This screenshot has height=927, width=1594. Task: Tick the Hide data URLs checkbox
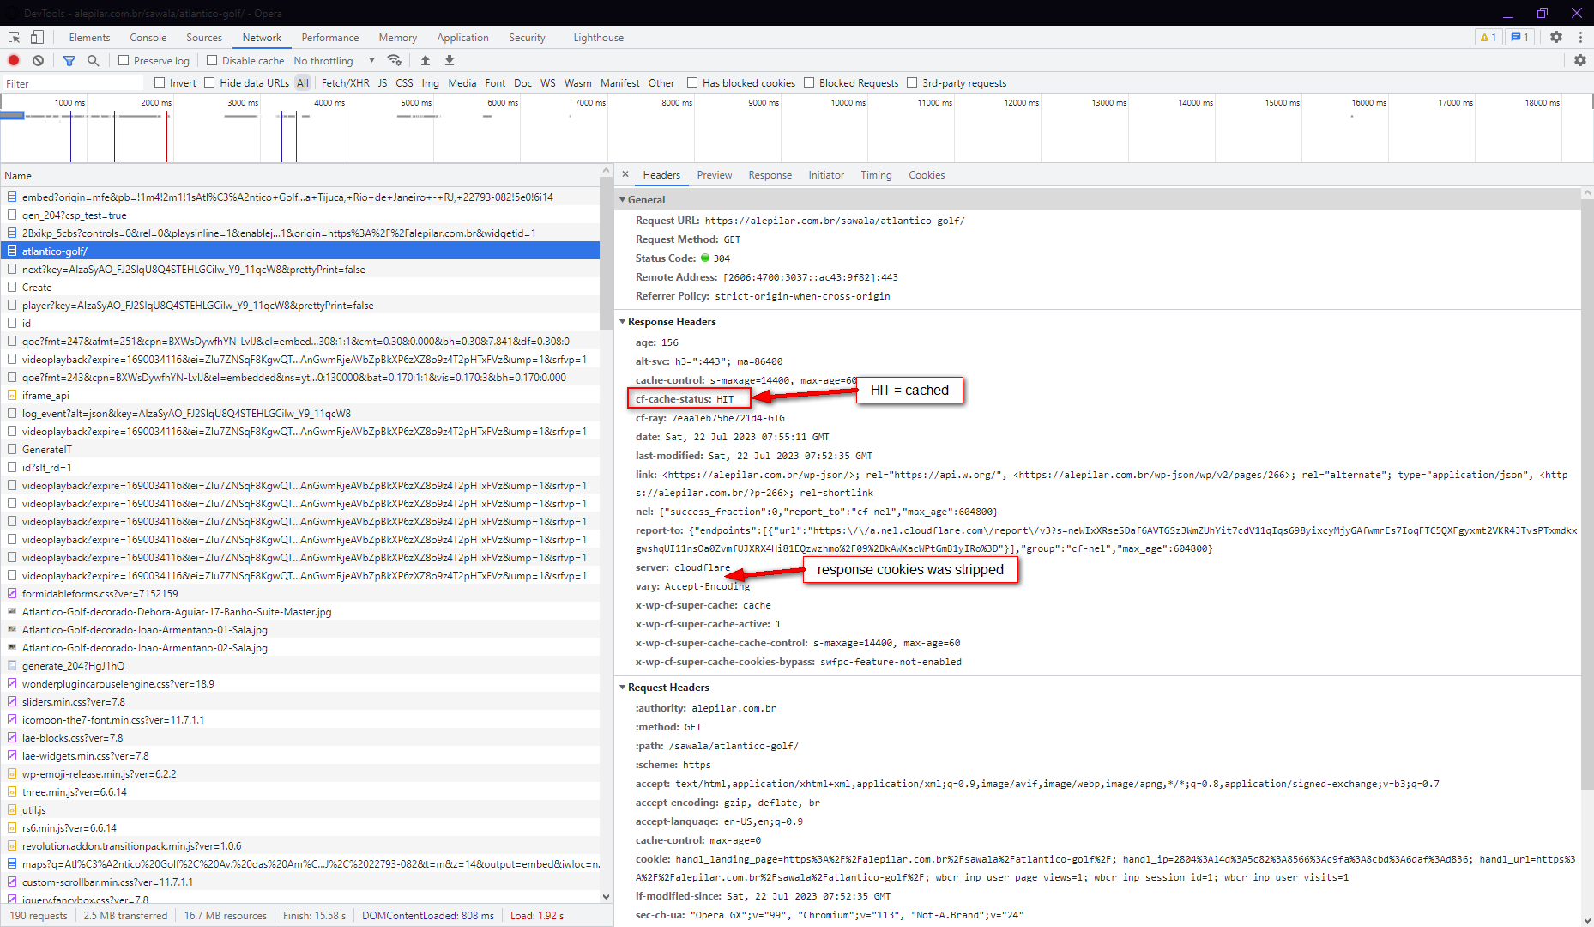click(x=209, y=82)
